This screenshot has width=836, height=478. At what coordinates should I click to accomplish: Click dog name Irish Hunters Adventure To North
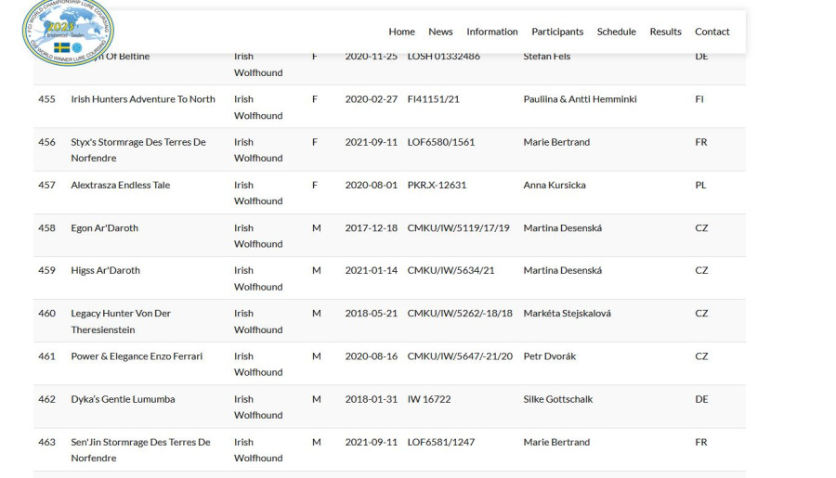point(143,99)
